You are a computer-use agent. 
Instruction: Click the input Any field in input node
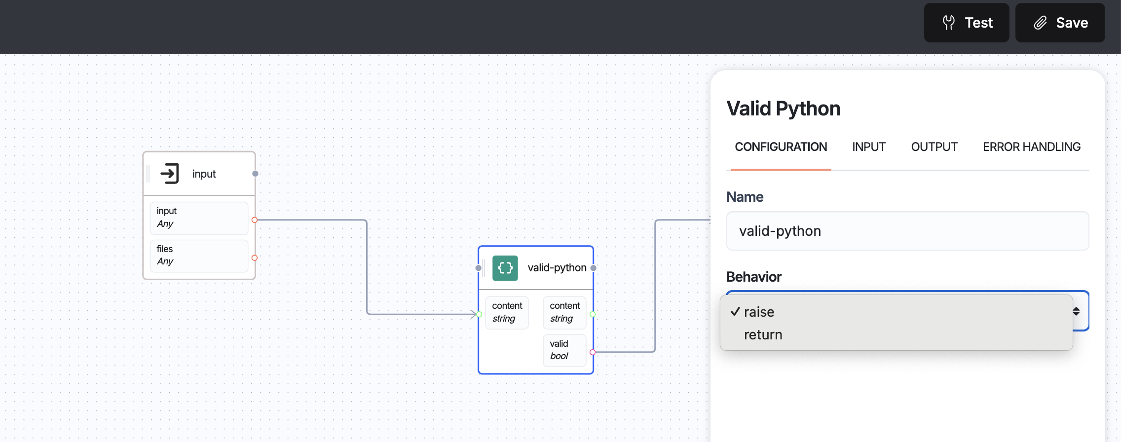point(199,218)
